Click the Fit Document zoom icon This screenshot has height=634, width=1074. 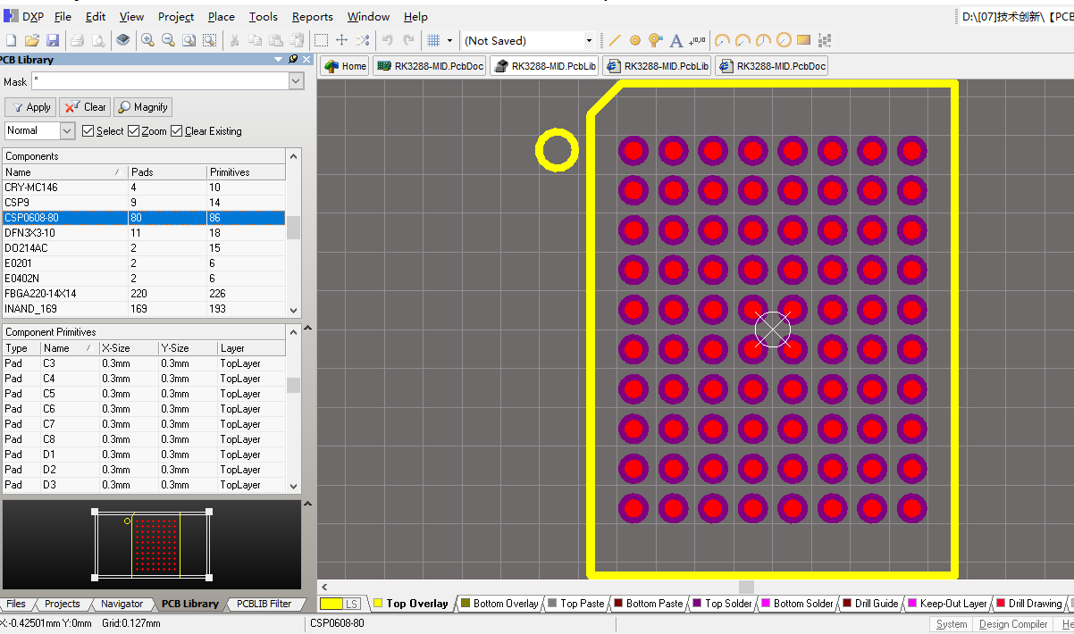pos(189,40)
